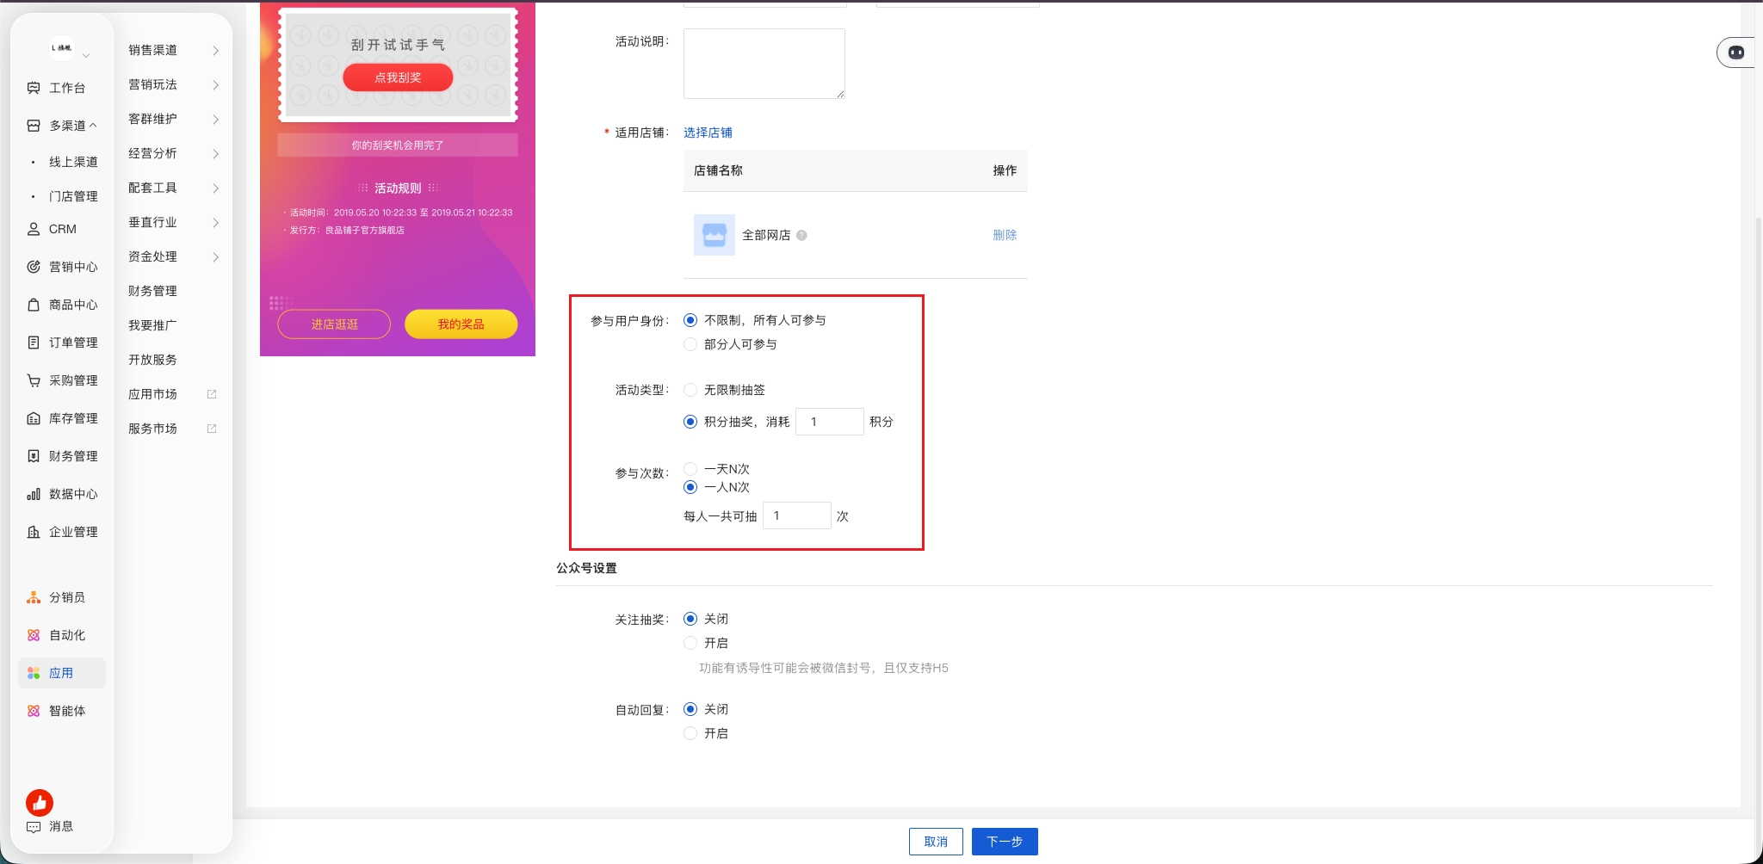Viewport: 1763px width, 864px height.
Task: Open the 消息 message icon
Action: 34,827
